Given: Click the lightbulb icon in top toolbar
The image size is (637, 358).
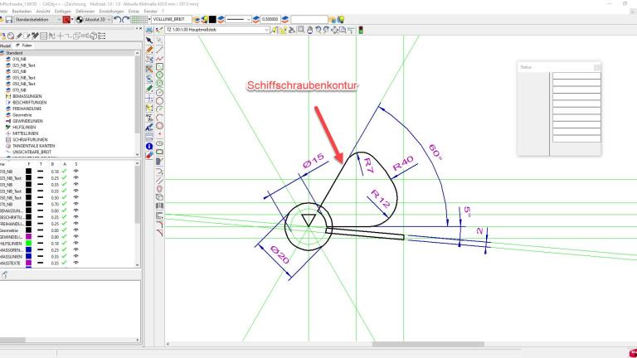Looking at the screenshot, I should pos(341,20).
